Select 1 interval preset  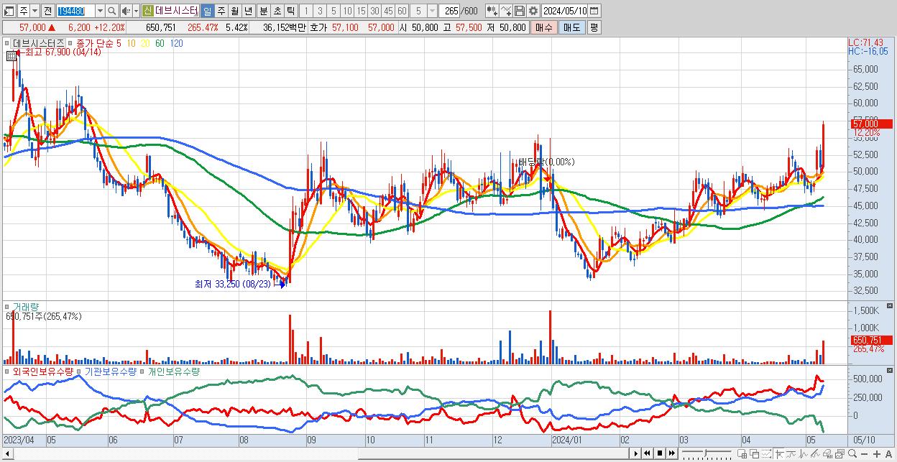[305, 11]
